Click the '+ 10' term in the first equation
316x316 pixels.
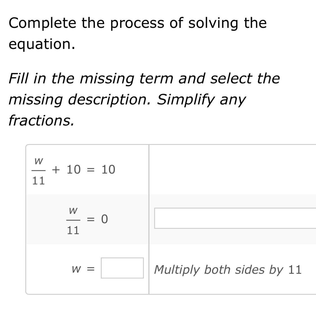pos(66,170)
